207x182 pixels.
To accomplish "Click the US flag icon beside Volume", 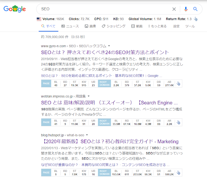I will tap(39, 19).
